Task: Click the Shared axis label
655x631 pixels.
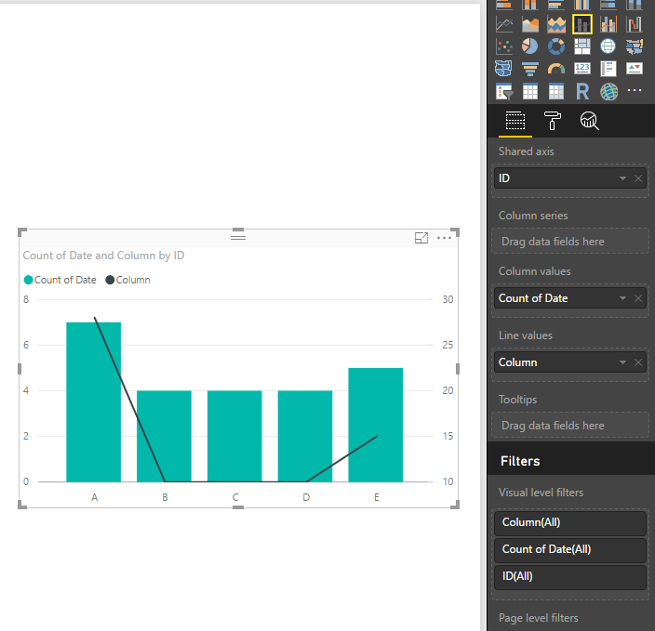Action: pyautogui.click(x=527, y=151)
